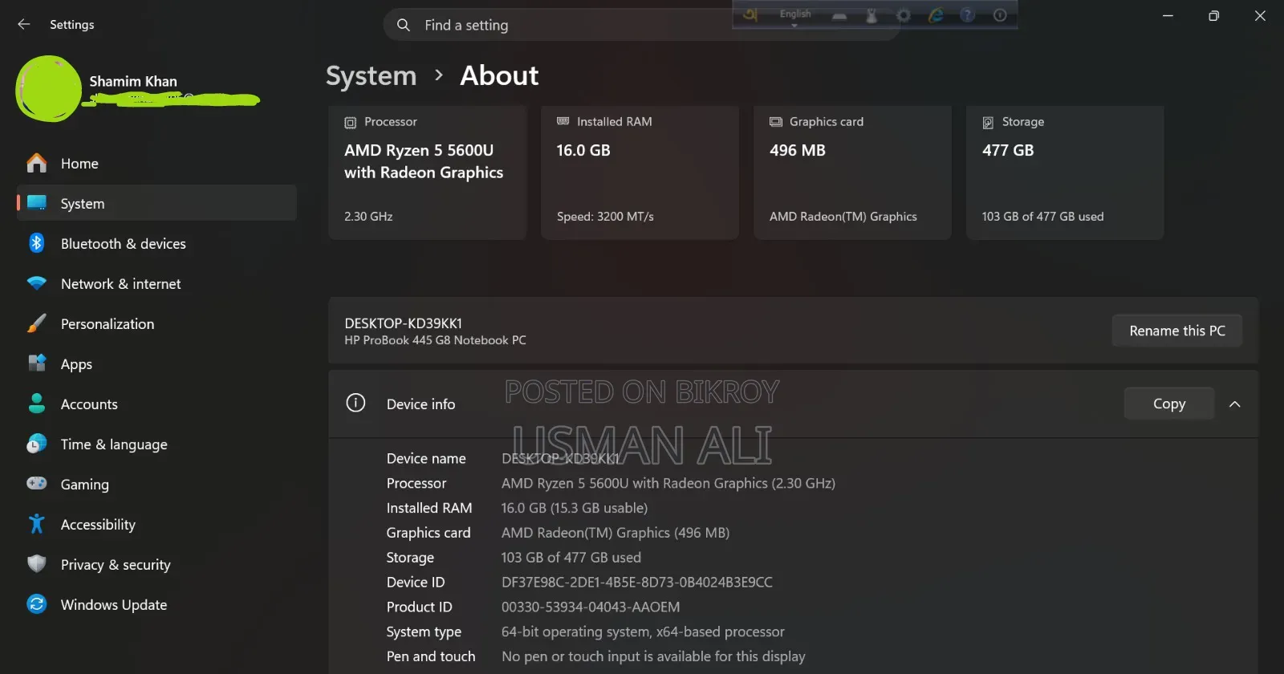The image size is (1284, 674).
Task: Click the Apps icon in sidebar
Action: coord(37,363)
